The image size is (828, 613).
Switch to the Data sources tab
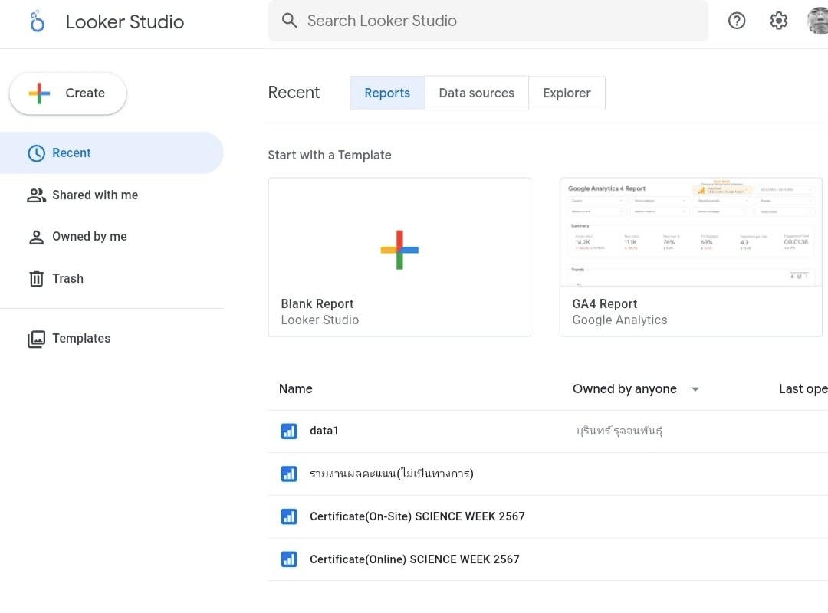pyautogui.click(x=476, y=93)
